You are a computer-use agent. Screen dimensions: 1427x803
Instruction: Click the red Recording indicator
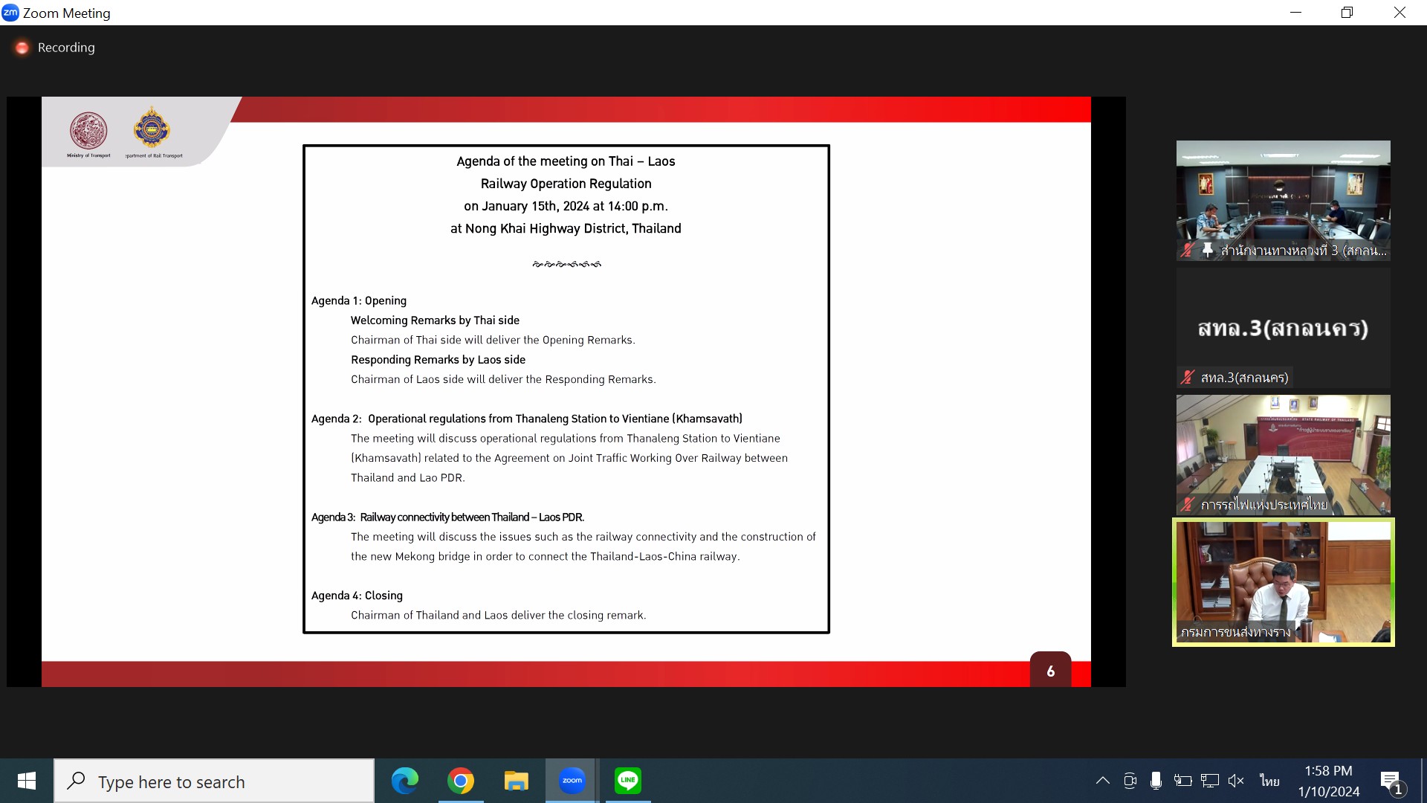click(x=22, y=48)
